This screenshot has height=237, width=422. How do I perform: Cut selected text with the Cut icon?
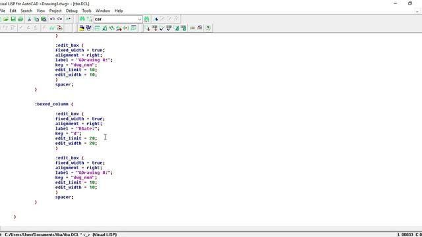(29, 19)
